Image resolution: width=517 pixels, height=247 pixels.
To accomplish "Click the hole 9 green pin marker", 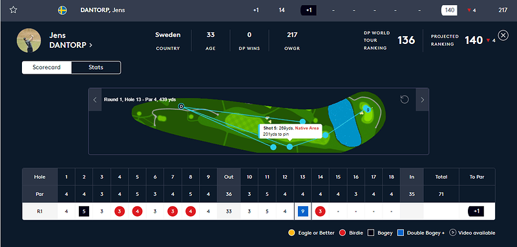I will (x=366, y=109).
